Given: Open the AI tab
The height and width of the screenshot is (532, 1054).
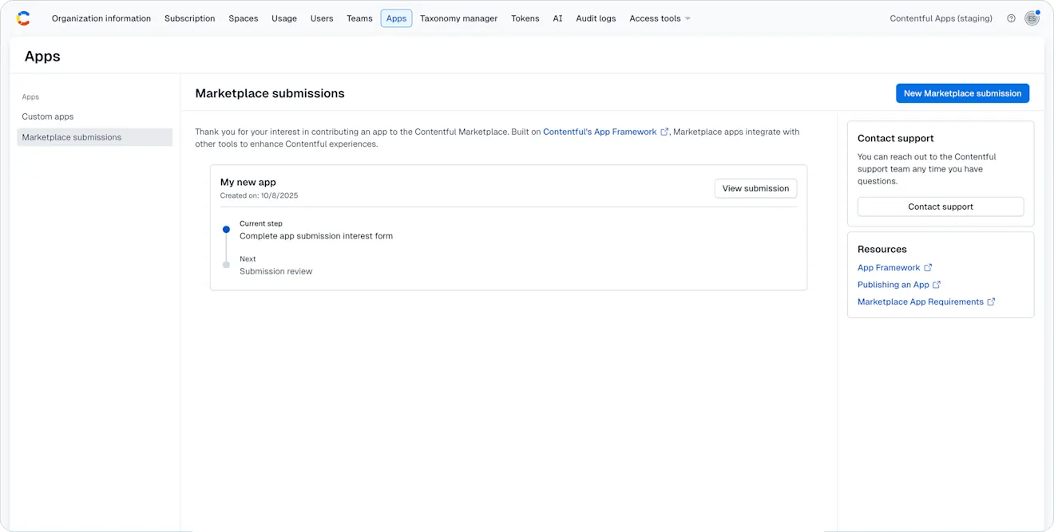Looking at the screenshot, I should click(557, 18).
